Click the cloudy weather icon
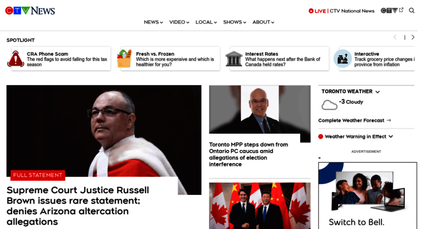 point(329,105)
